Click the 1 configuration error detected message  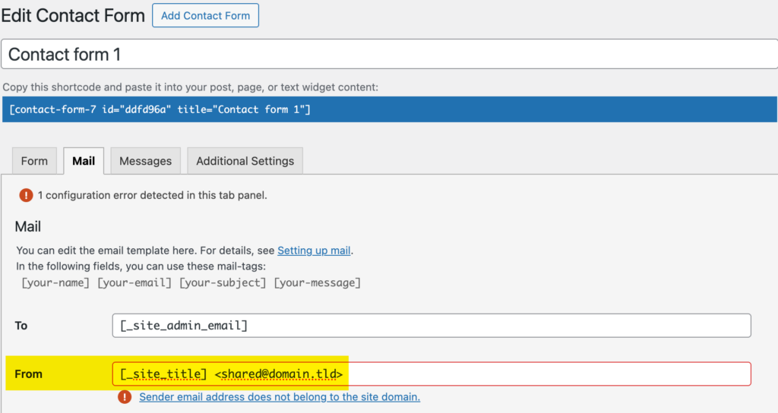pyautogui.click(x=152, y=195)
